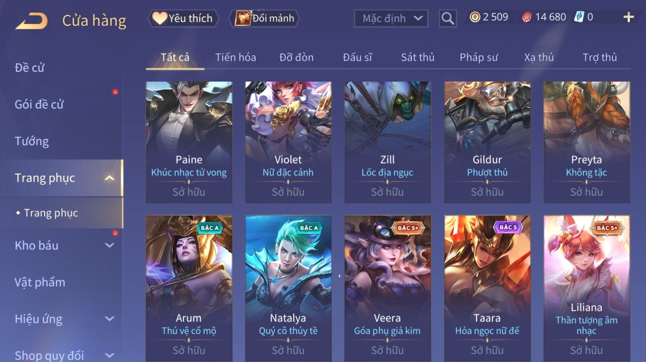This screenshot has height=362, width=646.
Task: Expand the Kho báu sidebar section
Action: coord(110,246)
